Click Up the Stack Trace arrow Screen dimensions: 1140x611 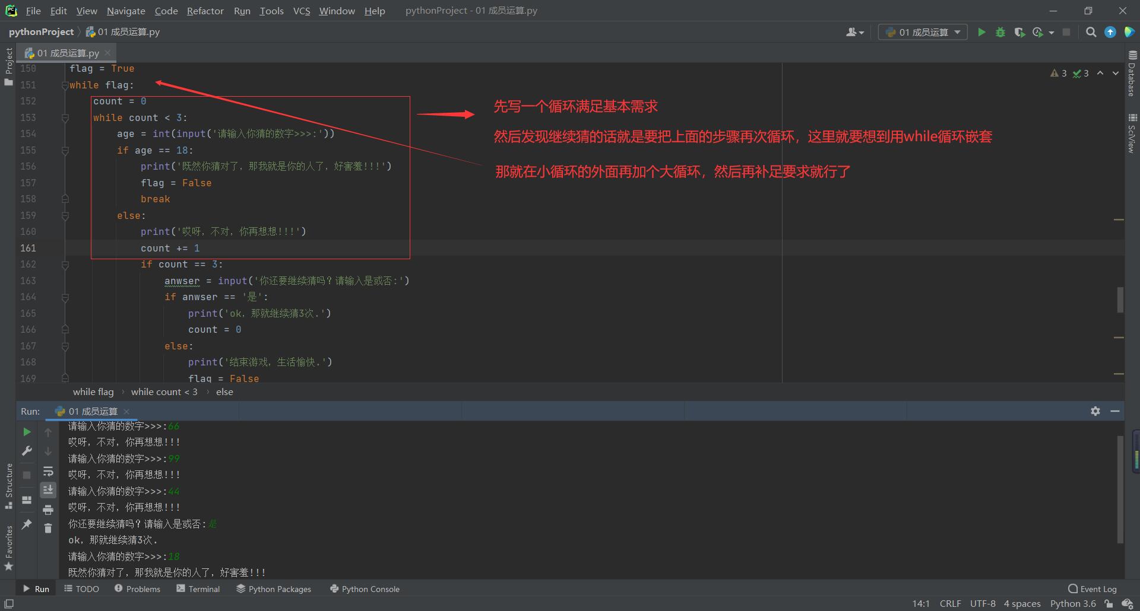(x=48, y=432)
